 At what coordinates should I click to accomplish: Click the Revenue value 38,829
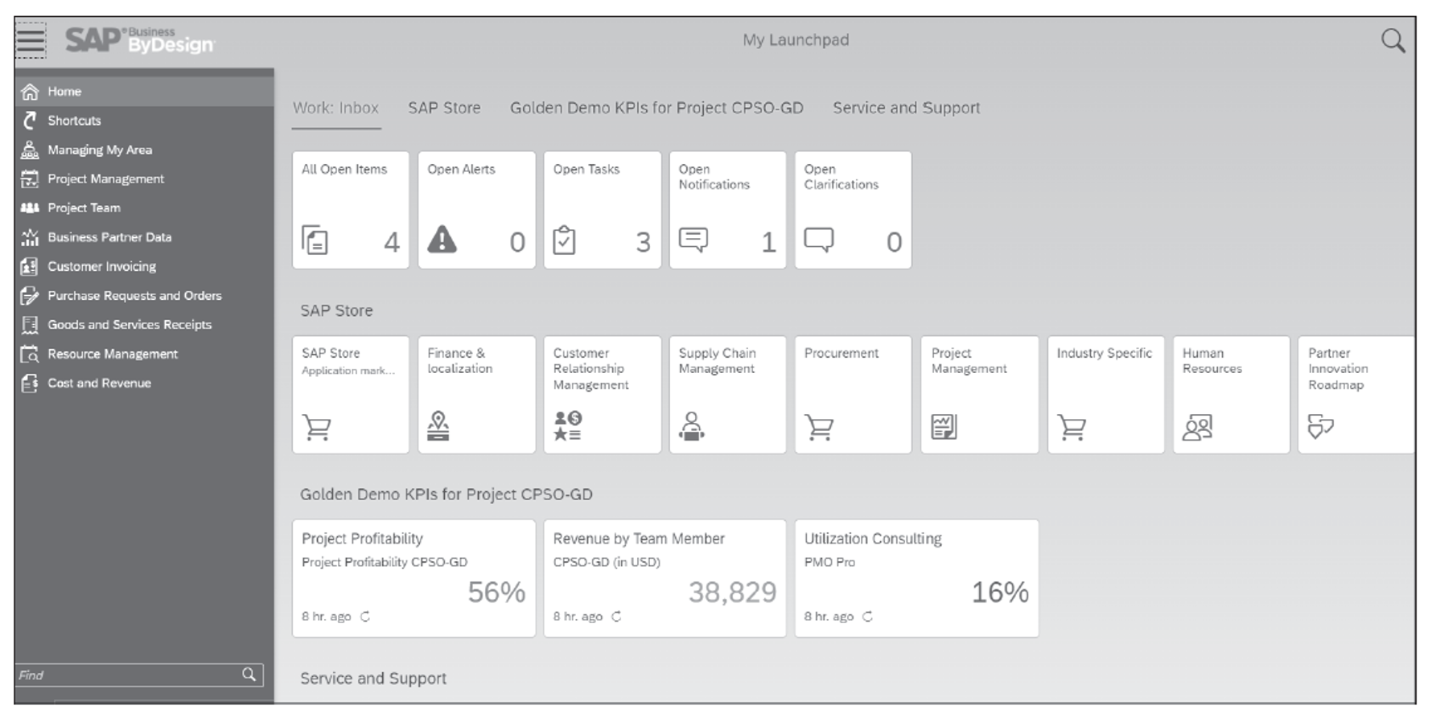pos(732,593)
